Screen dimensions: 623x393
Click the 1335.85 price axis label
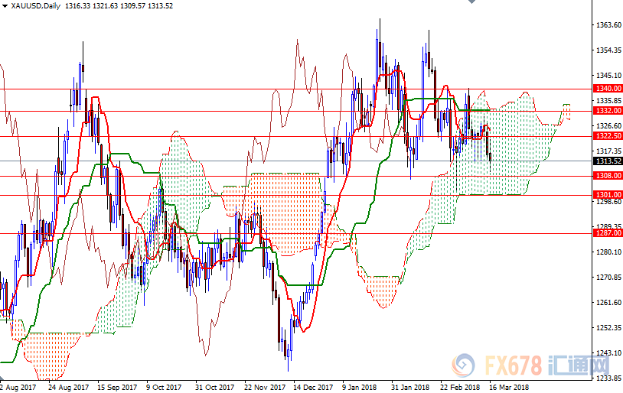pyautogui.click(x=608, y=101)
